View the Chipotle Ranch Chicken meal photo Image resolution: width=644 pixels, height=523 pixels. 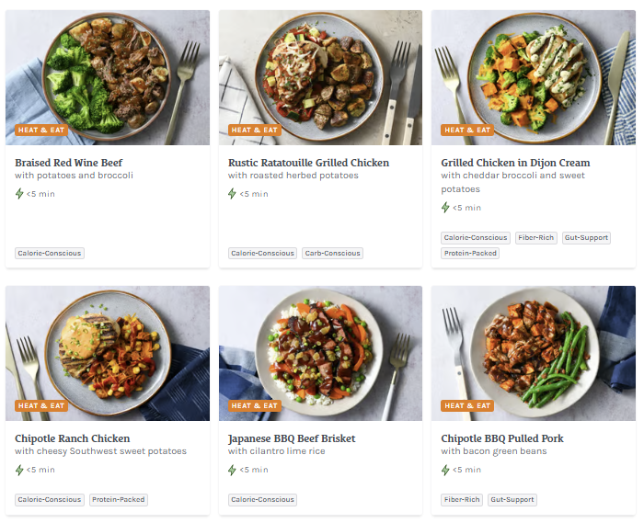tap(108, 352)
